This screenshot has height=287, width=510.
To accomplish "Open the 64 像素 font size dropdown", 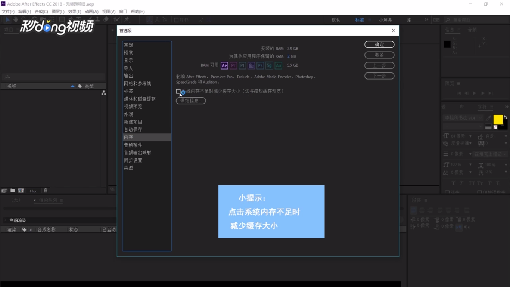I will point(470,136).
